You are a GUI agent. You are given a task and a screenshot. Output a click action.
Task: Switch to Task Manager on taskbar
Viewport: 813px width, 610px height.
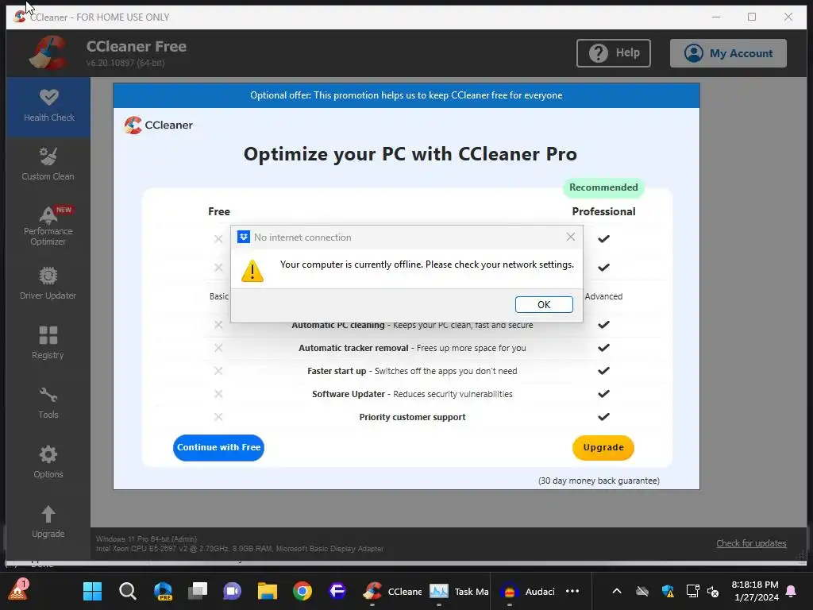[459, 591]
